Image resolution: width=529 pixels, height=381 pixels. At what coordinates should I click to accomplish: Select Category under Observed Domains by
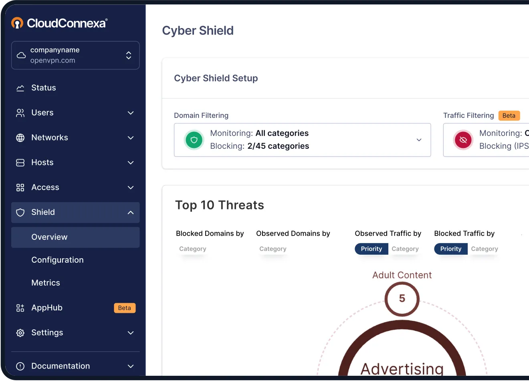(273, 249)
